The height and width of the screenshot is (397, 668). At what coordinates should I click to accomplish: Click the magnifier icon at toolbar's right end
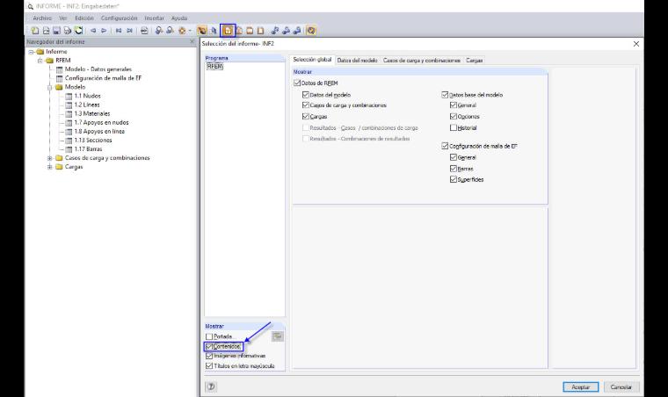click(x=311, y=31)
